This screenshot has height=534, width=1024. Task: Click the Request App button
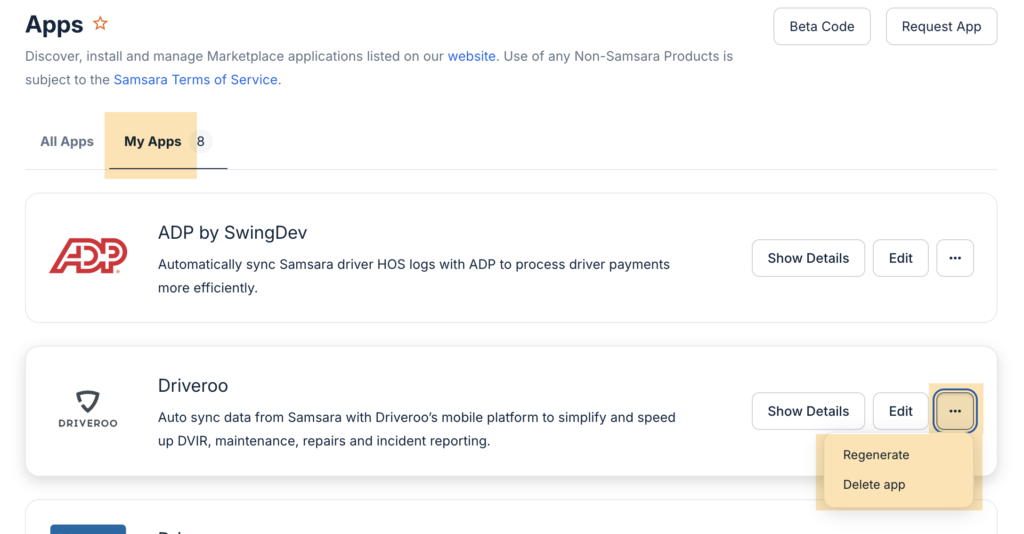tap(941, 26)
